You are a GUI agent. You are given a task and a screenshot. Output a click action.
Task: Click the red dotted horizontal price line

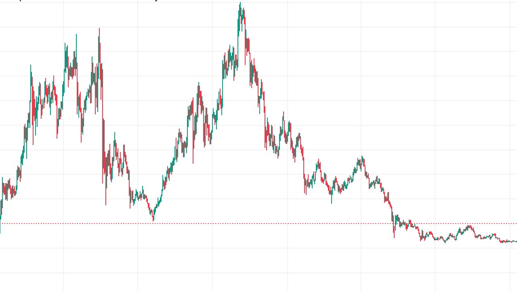click(x=258, y=223)
